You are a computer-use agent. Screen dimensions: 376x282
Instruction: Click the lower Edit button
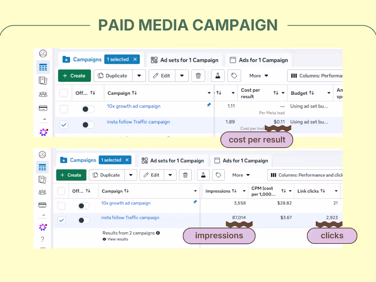(x=152, y=175)
